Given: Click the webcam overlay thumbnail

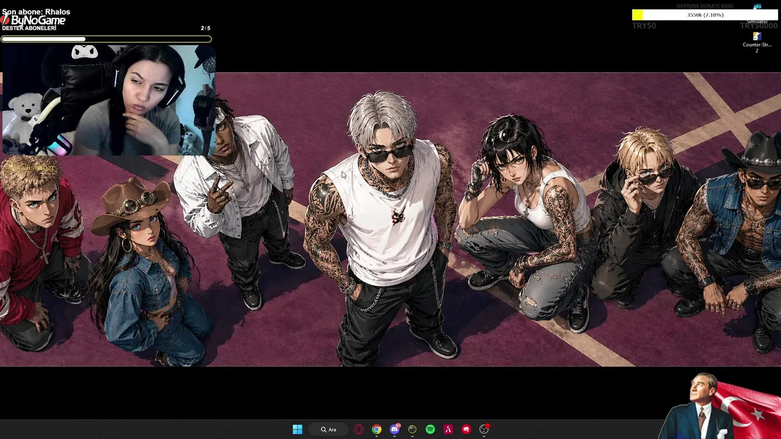Looking at the screenshot, I should (x=108, y=100).
